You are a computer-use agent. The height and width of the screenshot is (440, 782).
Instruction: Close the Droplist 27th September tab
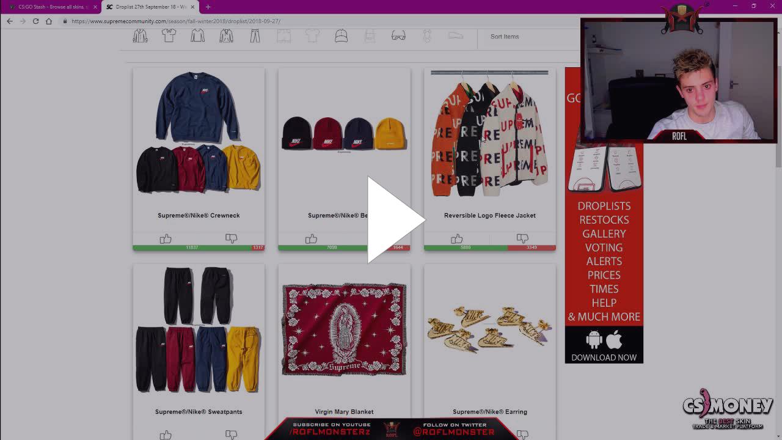point(193,7)
